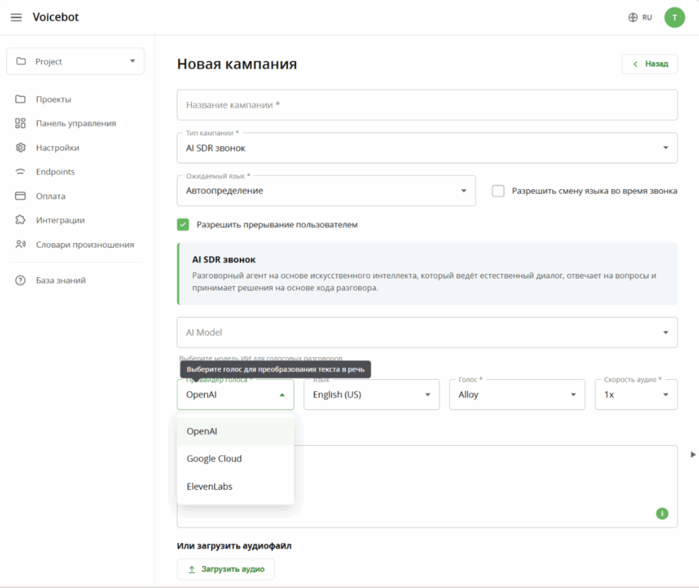Click the Словари произношения voice icon
The height and width of the screenshot is (588, 699).
click(20, 244)
